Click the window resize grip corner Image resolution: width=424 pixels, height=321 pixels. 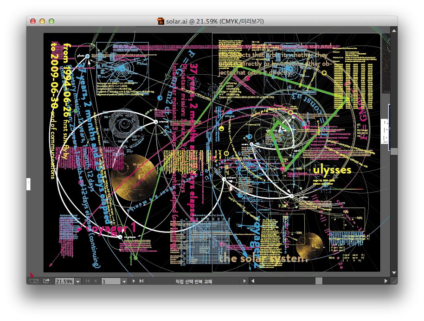click(x=394, y=281)
